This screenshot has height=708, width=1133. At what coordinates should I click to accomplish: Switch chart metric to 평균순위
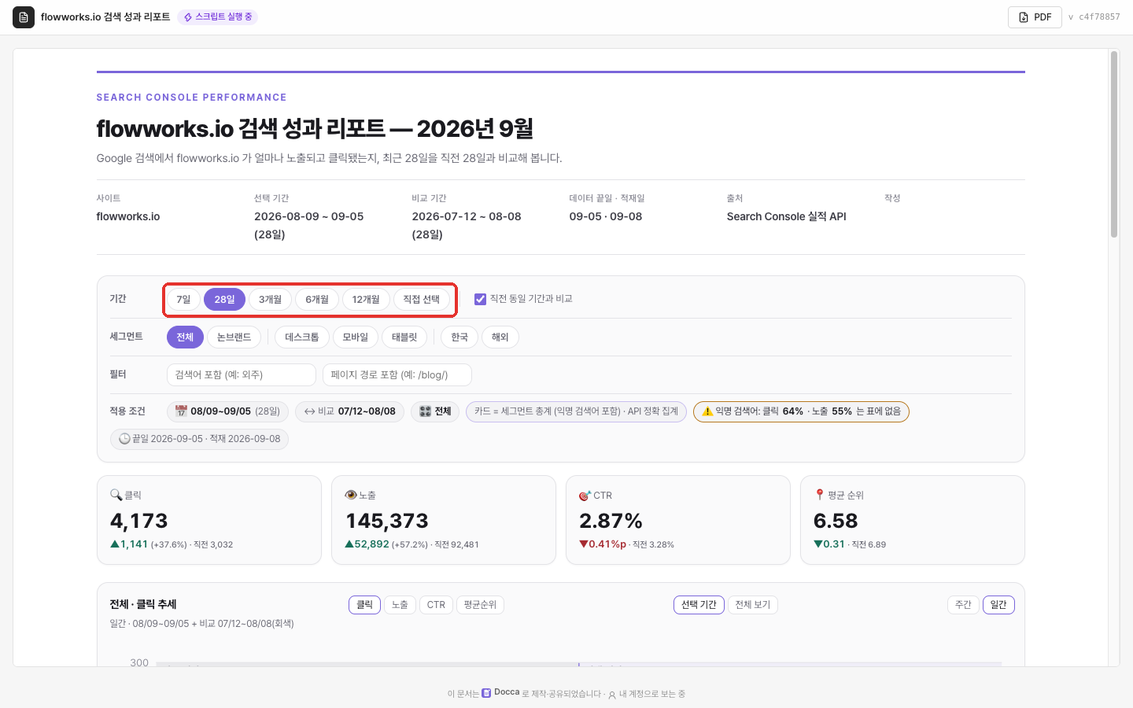pos(480,605)
